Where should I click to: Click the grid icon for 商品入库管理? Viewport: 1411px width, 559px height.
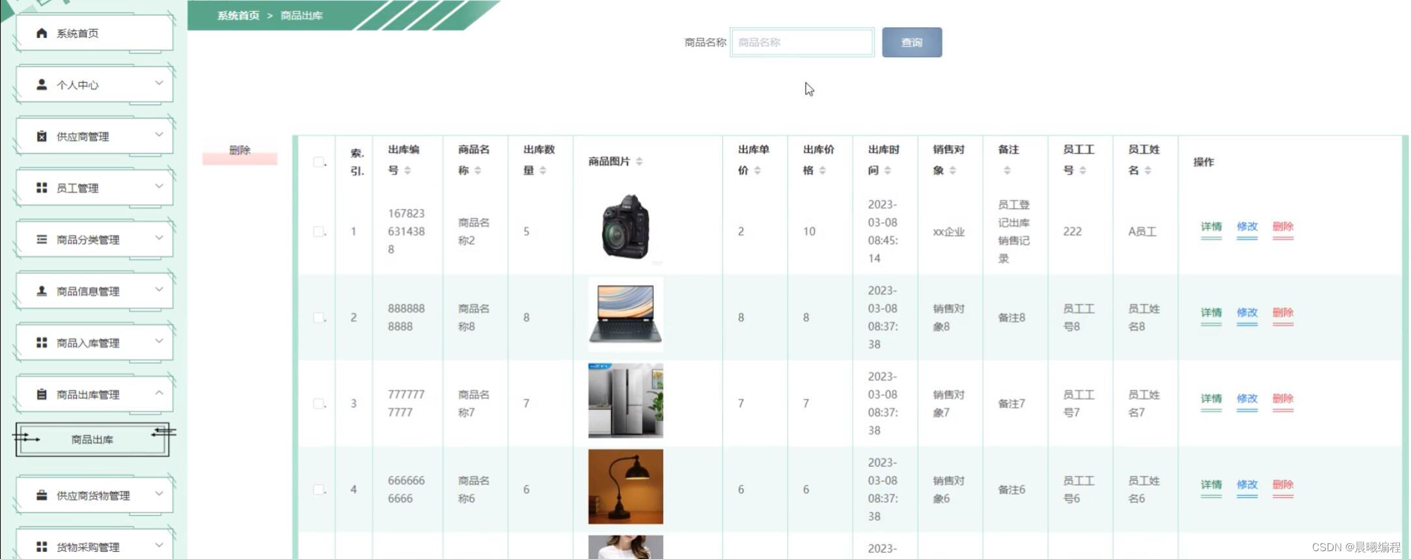(x=42, y=342)
